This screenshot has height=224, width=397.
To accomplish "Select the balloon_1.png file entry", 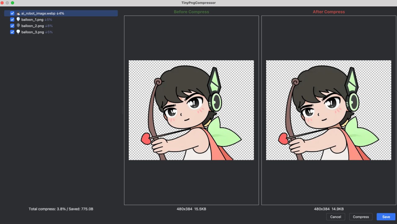I will (x=61, y=19).
